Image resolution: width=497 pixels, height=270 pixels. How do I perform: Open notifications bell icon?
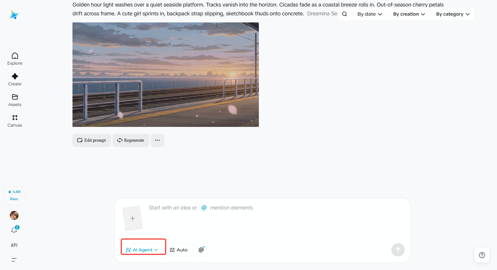coord(14,230)
